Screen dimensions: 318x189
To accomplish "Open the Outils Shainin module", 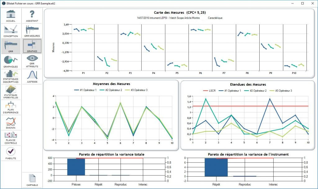I will coord(11,123).
